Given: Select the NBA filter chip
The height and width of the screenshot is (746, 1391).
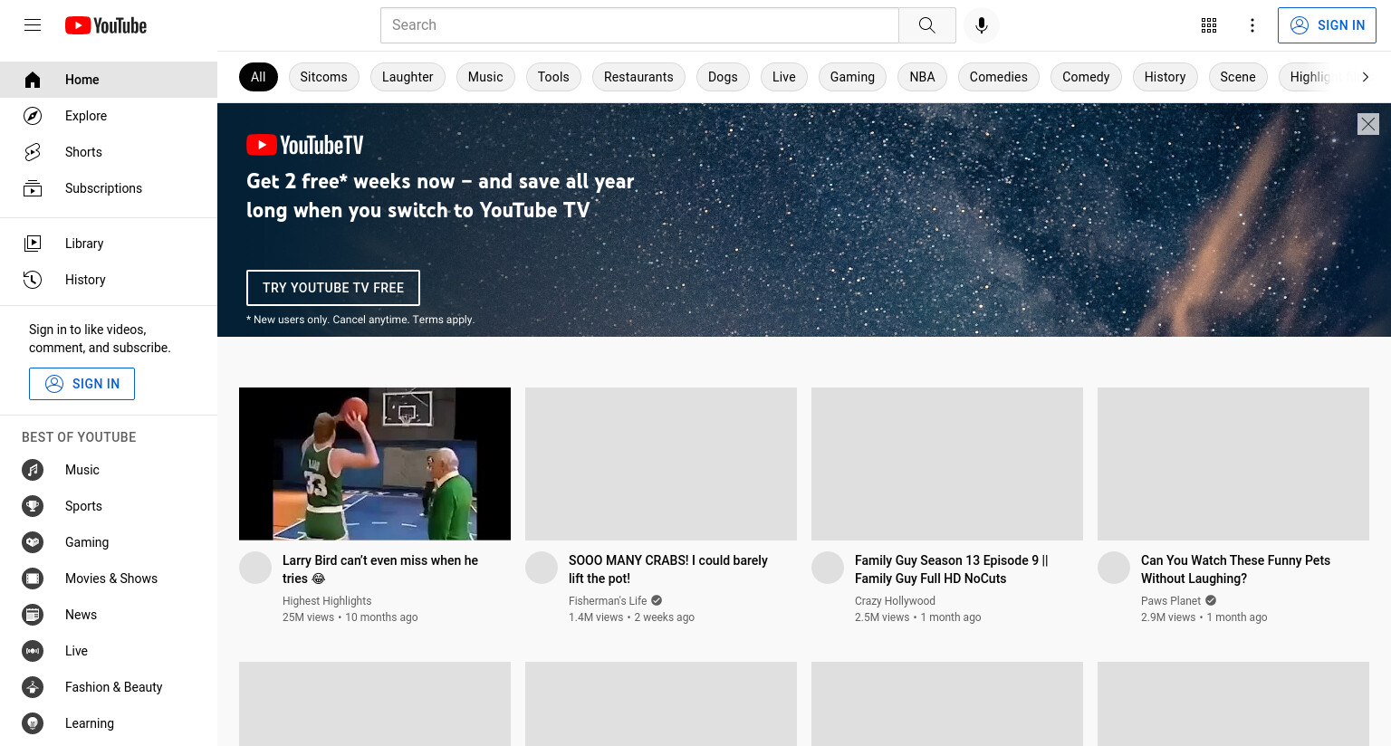Looking at the screenshot, I should click(x=922, y=77).
